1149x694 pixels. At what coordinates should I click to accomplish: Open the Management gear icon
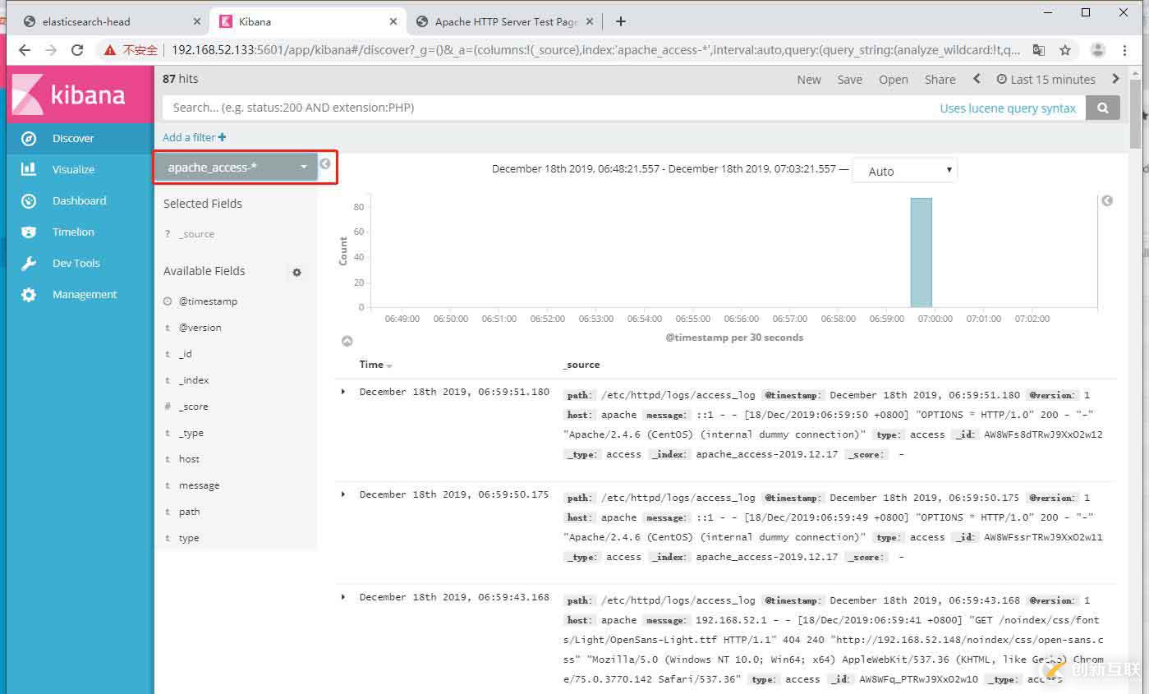click(29, 294)
